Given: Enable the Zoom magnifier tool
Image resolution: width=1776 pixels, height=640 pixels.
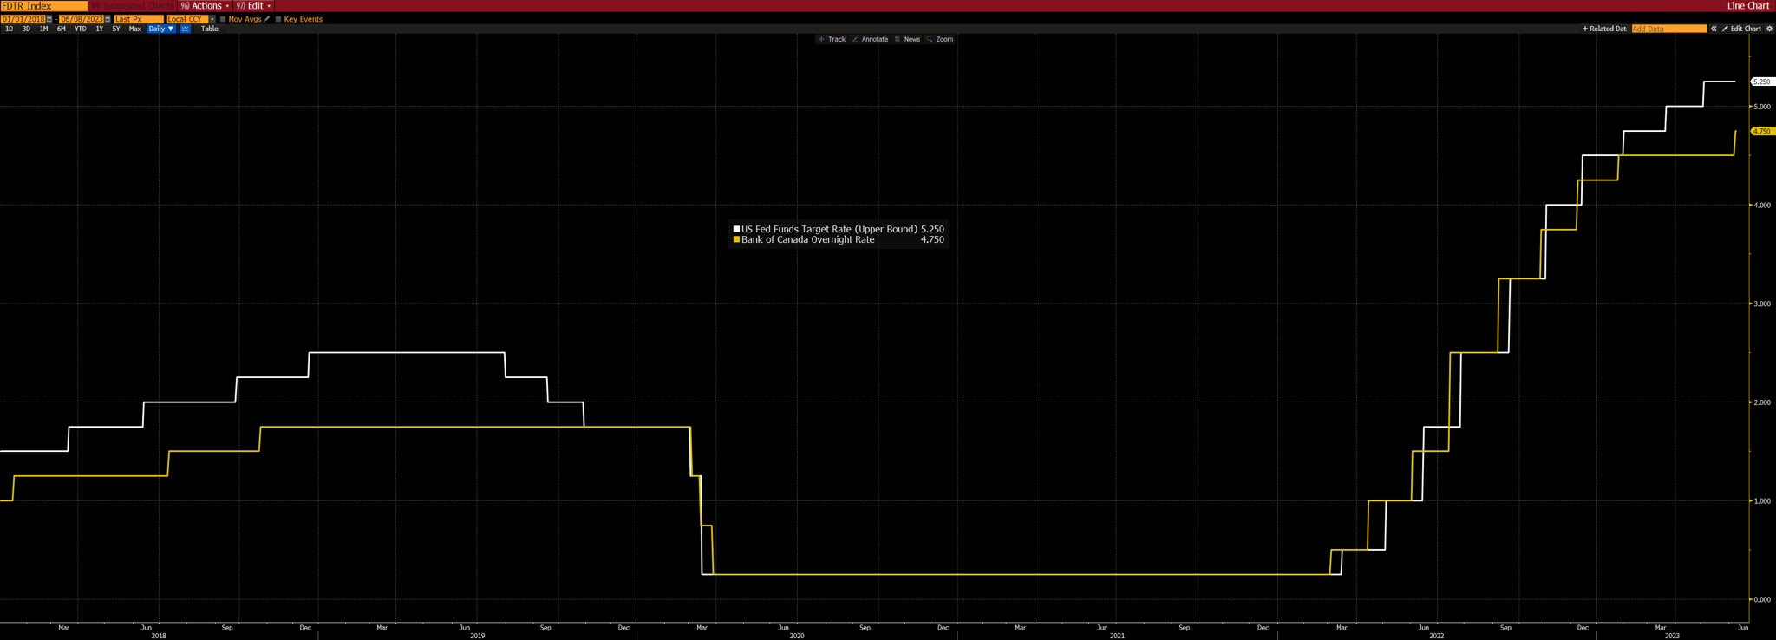Looking at the screenshot, I should click(x=940, y=39).
